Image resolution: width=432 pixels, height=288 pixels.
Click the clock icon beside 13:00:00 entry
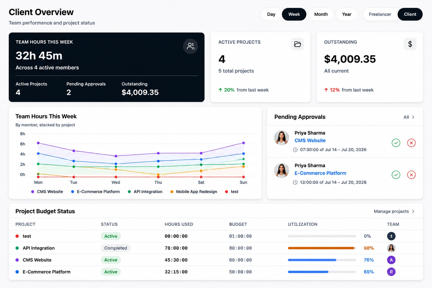pyautogui.click(x=295, y=182)
